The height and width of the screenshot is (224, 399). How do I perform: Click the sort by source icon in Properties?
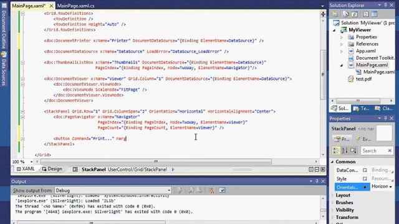(353, 151)
